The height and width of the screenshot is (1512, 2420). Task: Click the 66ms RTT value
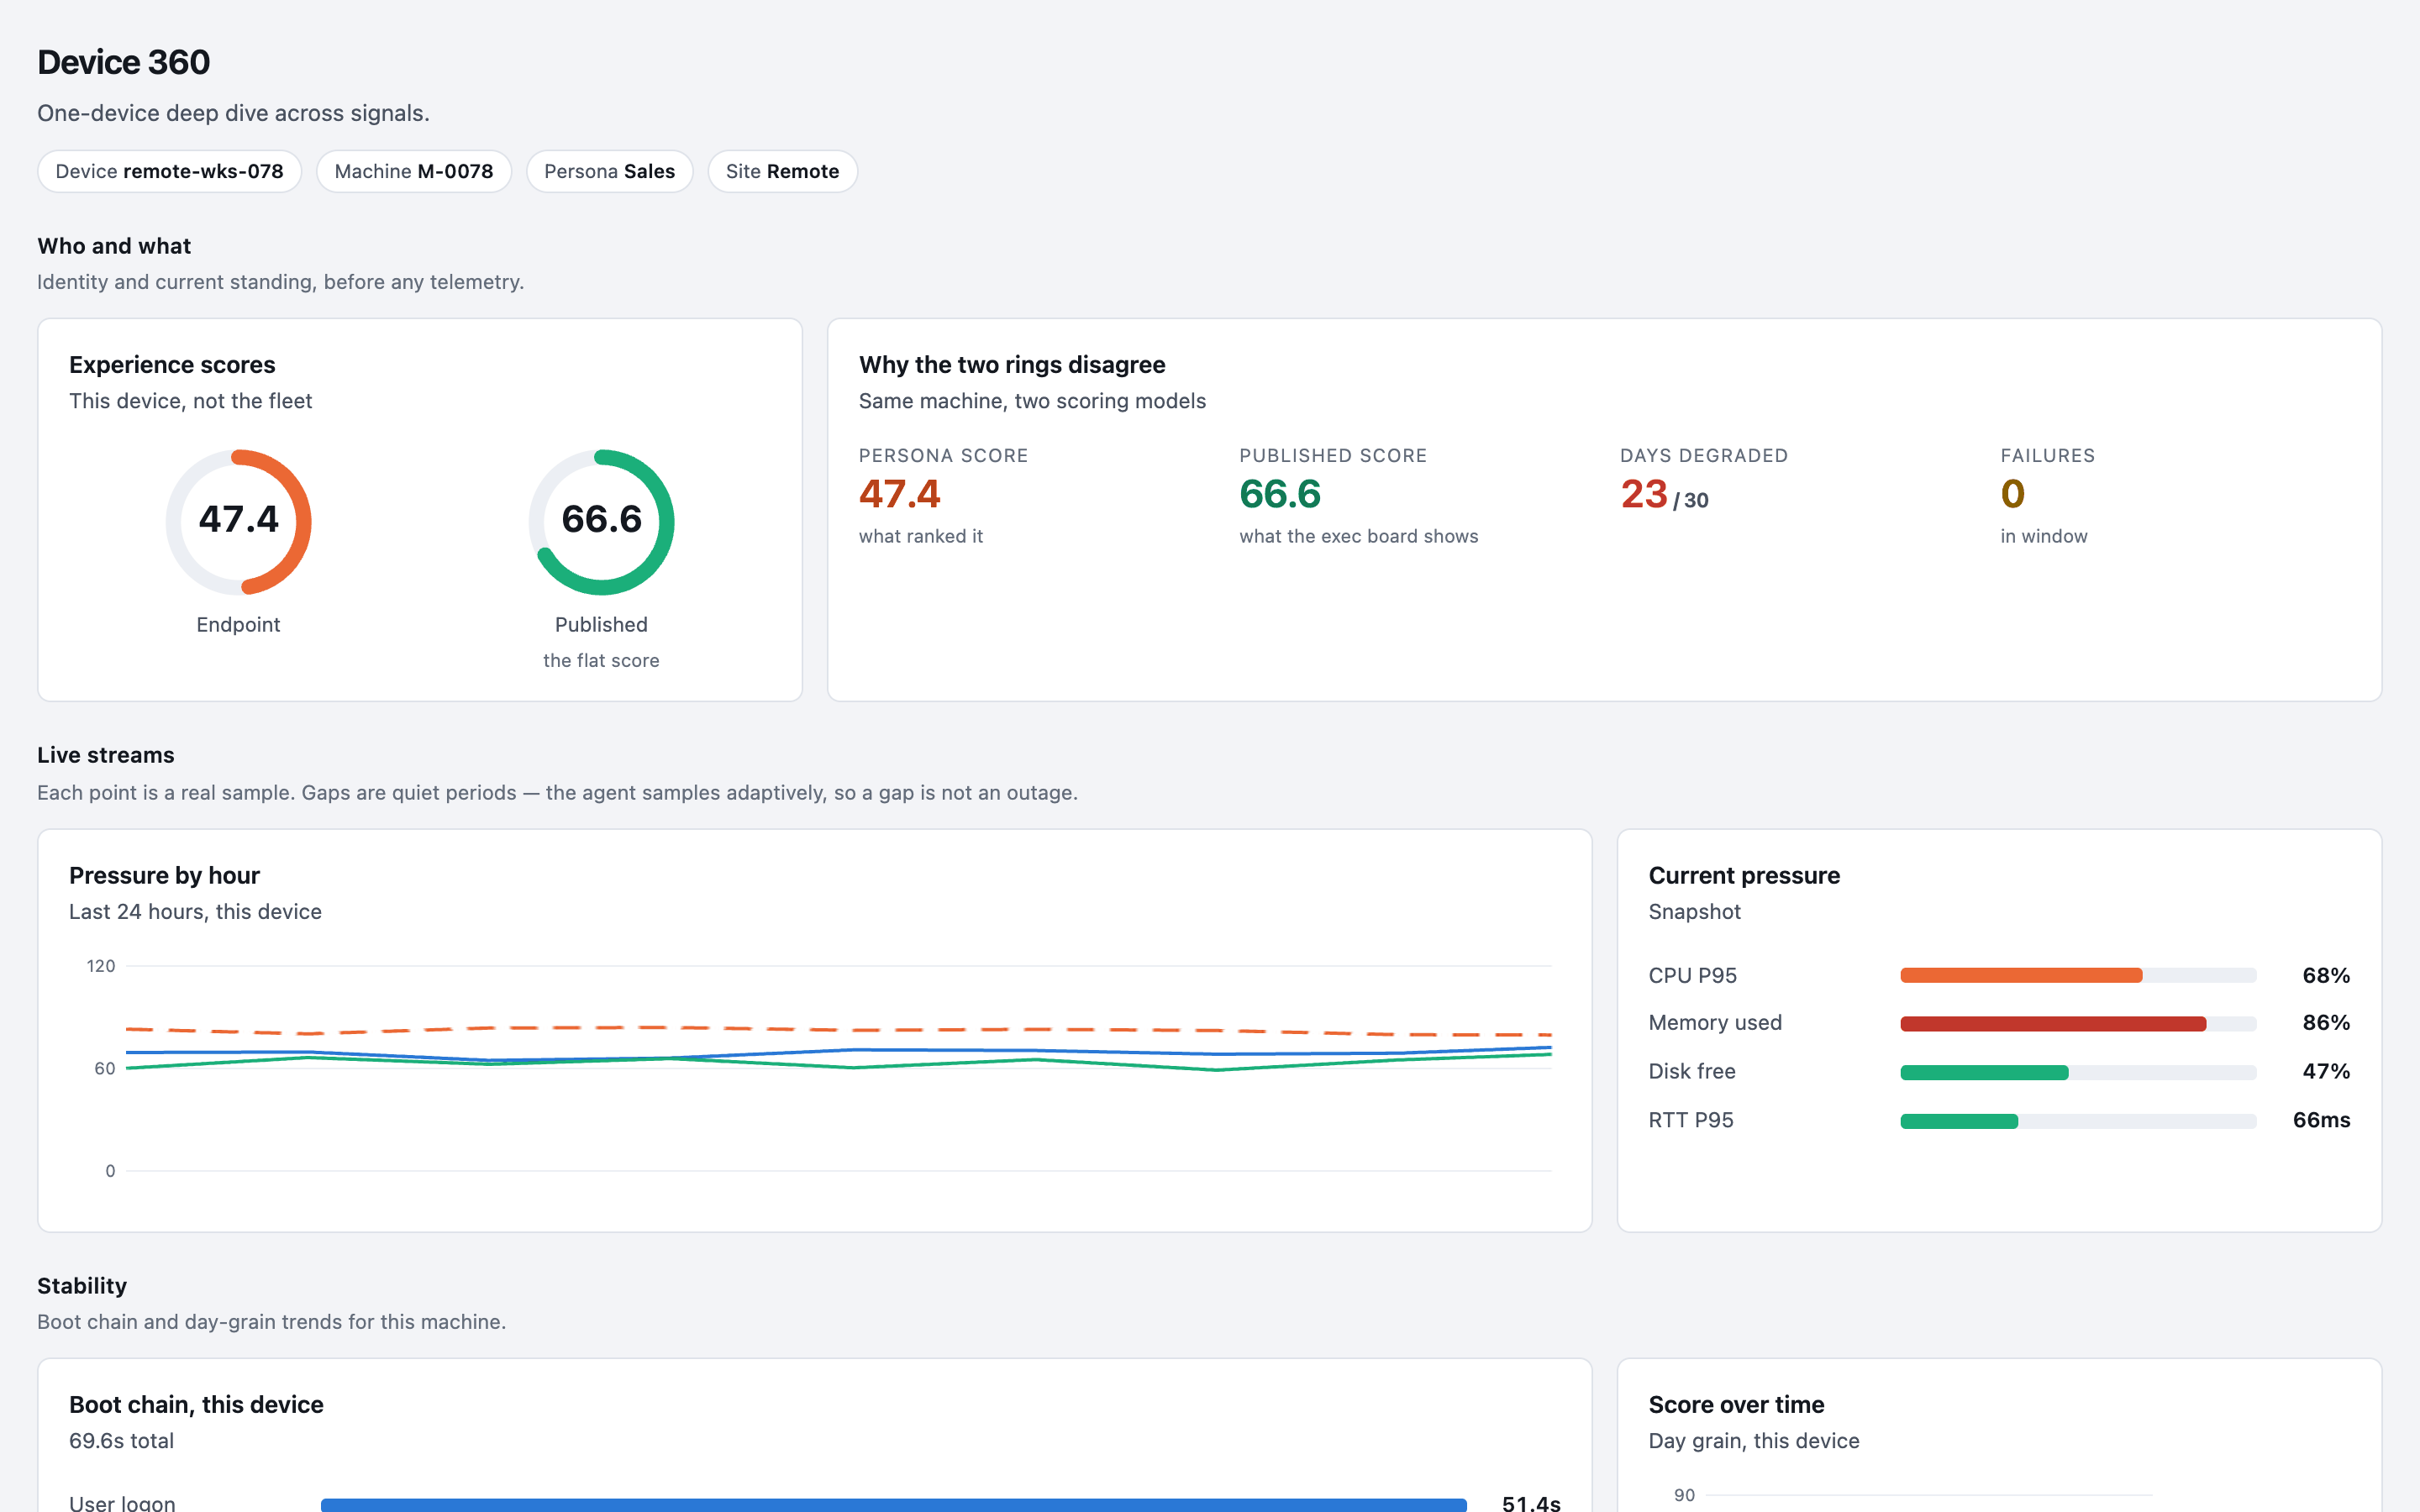coord(2321,1120)
